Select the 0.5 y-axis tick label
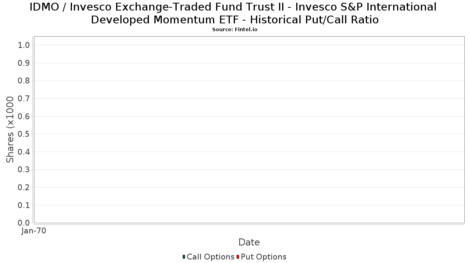469x263 pixels. (x=24, y=134)
